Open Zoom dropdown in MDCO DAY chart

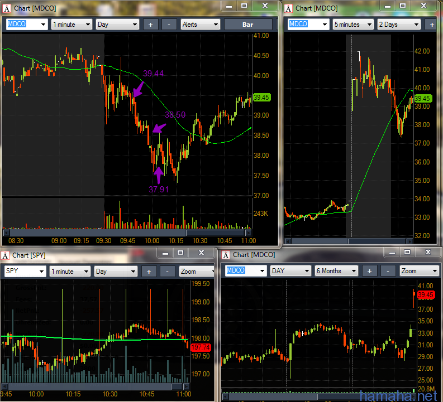420,271
